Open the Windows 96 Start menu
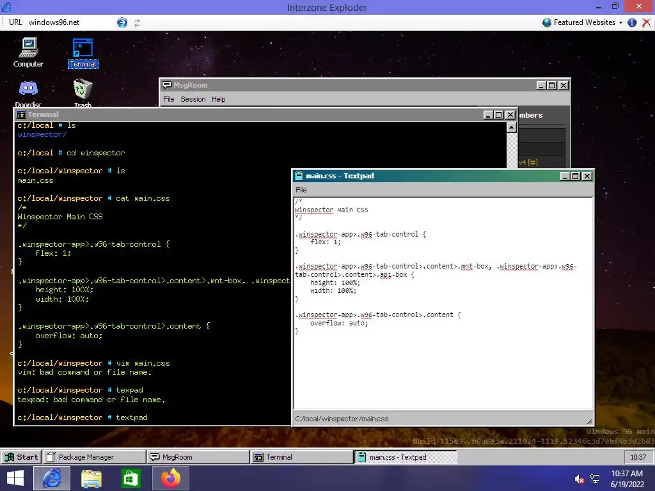This screenshot has width=655, height=491. coord(21,457)
